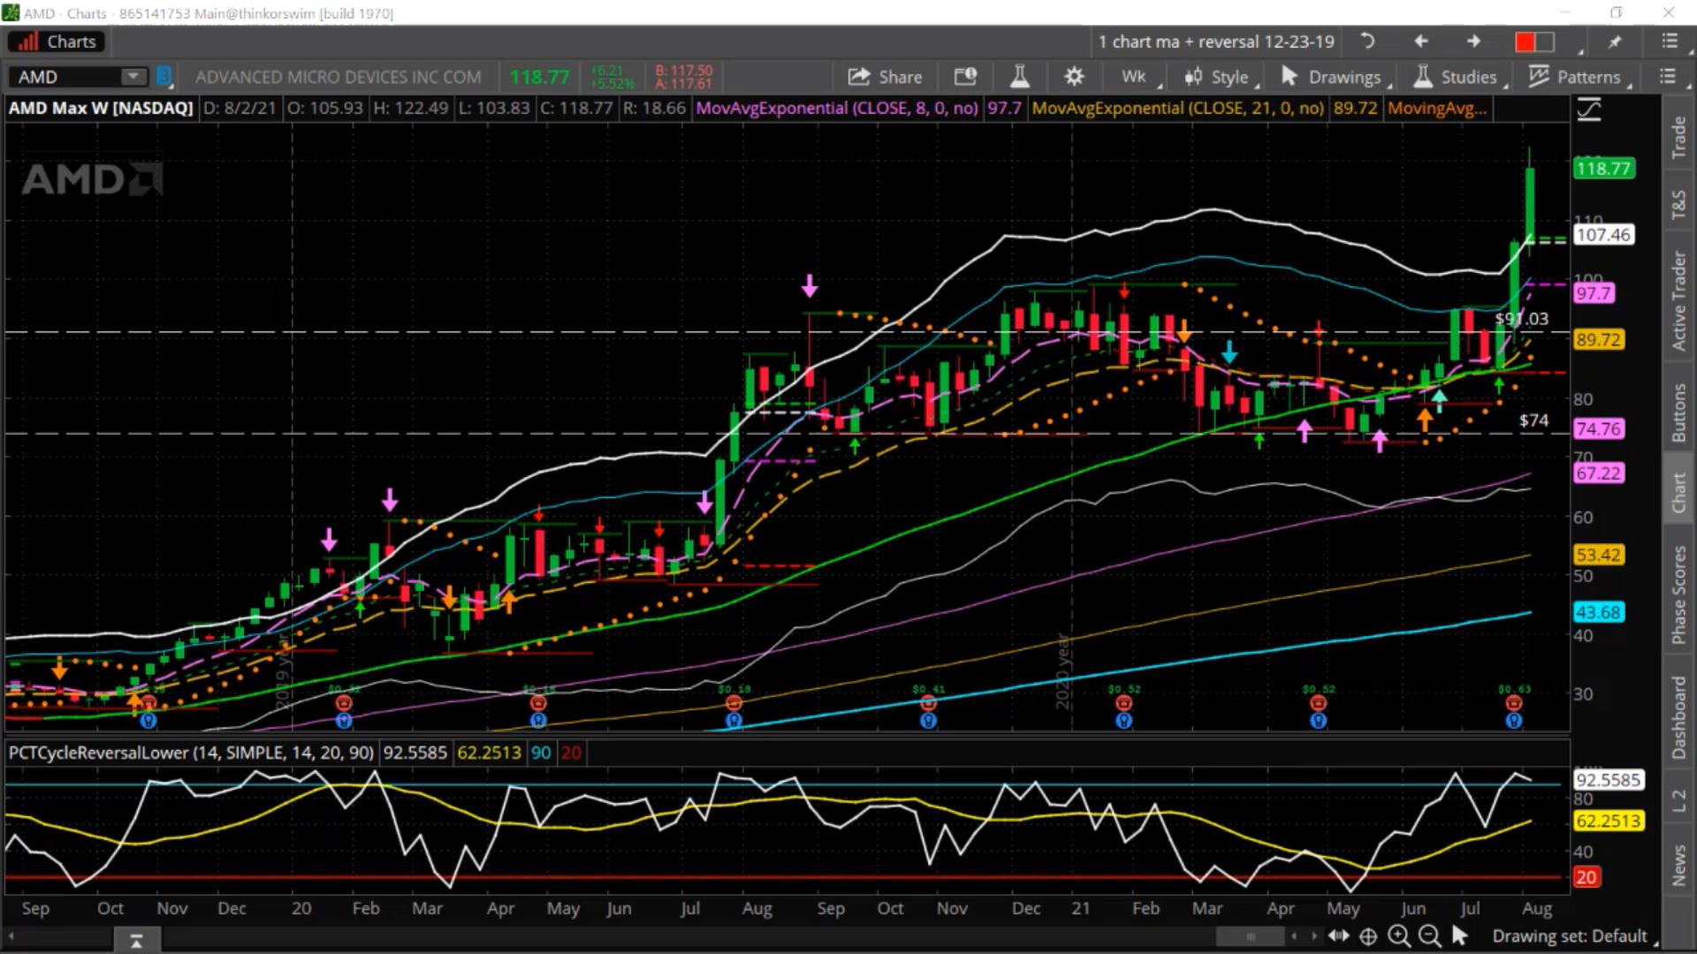1697x954 pixels.
Task: Click the magenta 97.7 price axis bubble
Action: (x=1594, y=293)
